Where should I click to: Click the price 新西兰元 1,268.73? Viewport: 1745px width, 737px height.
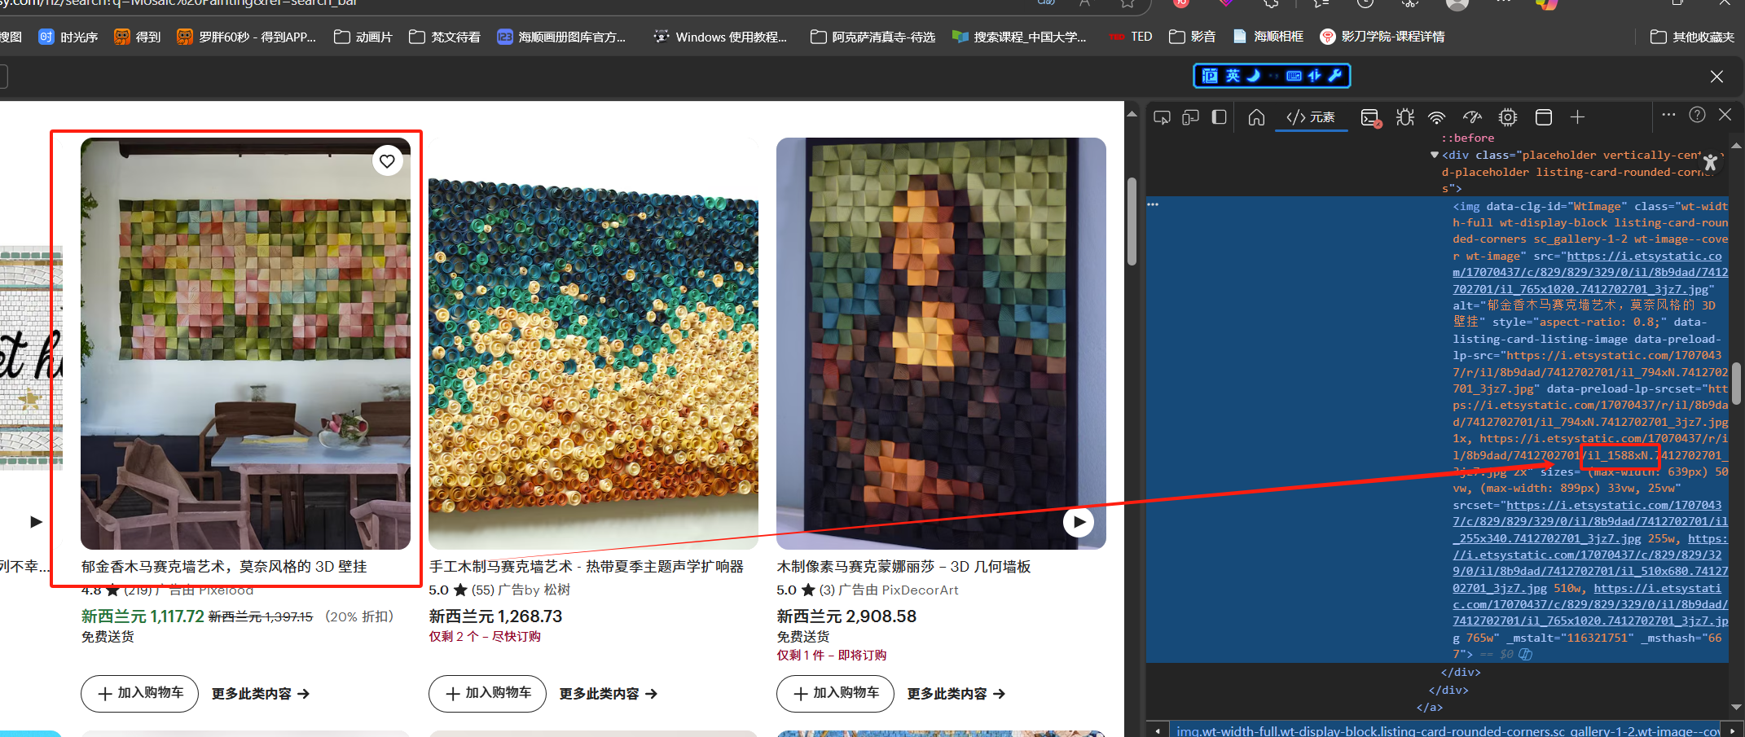click(x=496, y=616)
